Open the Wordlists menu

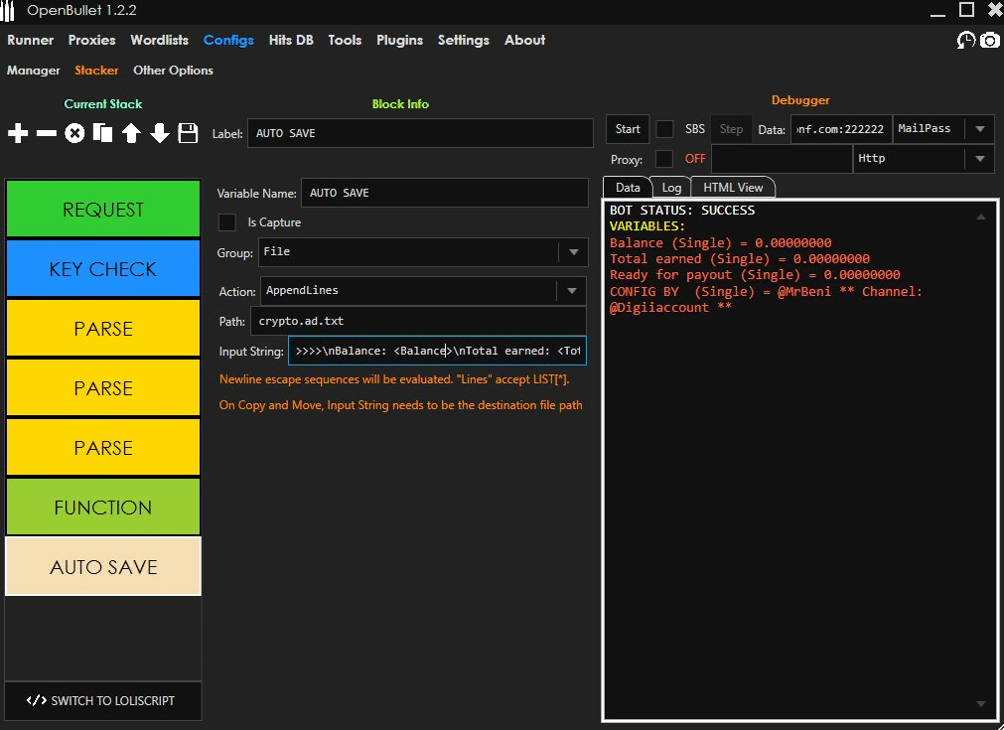tap(159, 40)
